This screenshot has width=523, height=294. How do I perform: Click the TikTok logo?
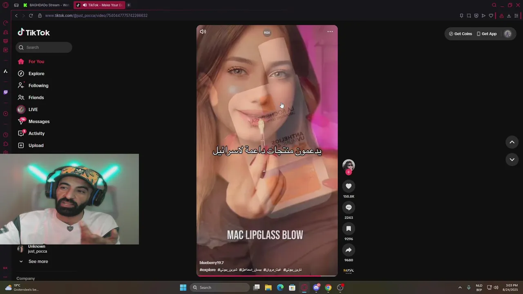pos(34,33)
